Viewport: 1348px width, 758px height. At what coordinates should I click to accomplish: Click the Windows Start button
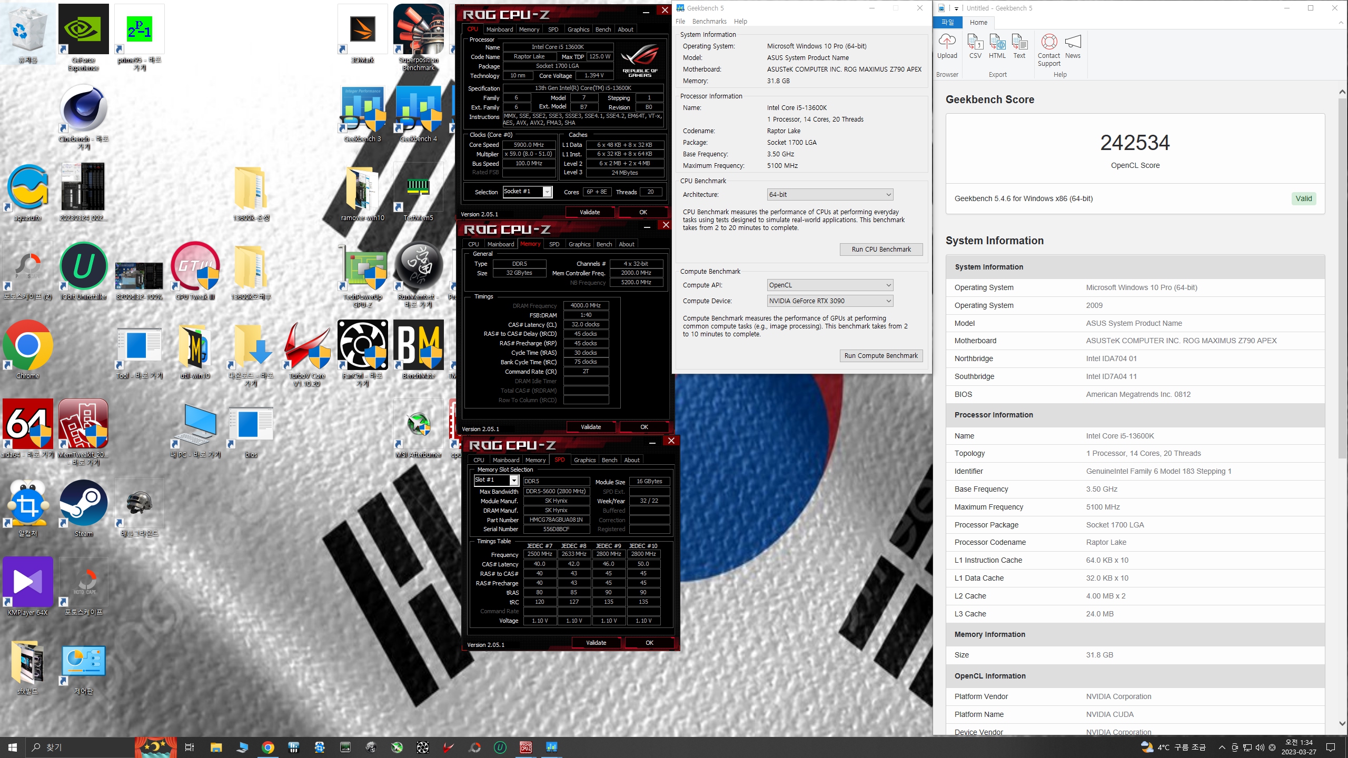tap(13, 747)
